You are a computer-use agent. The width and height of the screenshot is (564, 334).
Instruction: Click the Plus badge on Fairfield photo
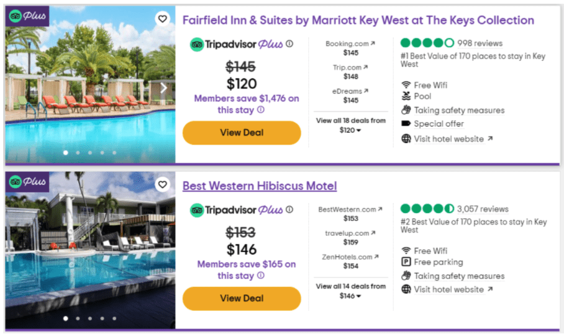(27, 16)
